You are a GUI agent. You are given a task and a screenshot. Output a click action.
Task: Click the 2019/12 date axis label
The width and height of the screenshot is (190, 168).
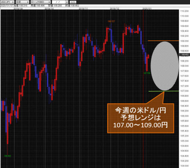click(x=114, y=9)
